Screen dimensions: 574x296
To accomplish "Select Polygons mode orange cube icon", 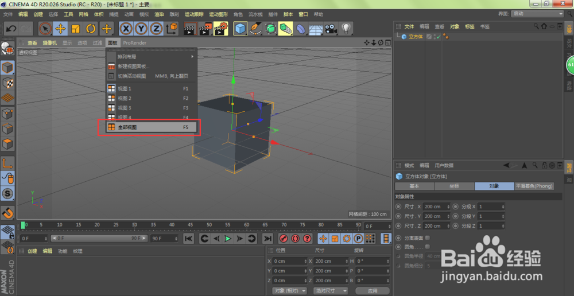I will [7, 144].
